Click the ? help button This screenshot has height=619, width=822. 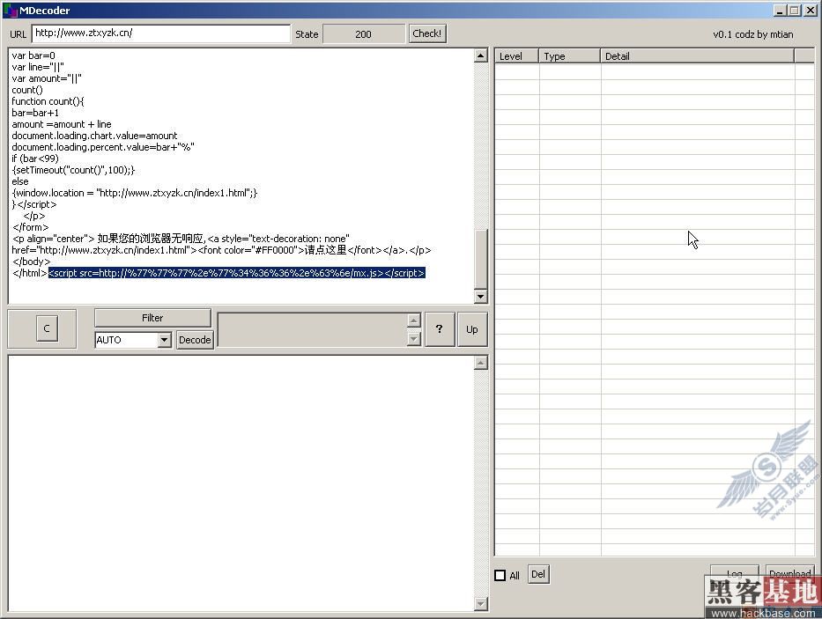pyautogui.click(x=440, y=329)
